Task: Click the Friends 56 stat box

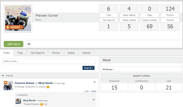Action: tap(170, 24)
